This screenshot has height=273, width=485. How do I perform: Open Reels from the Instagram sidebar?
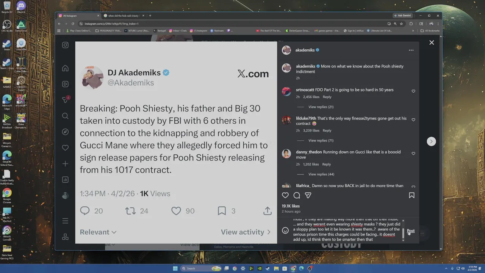tap(65, 84)
